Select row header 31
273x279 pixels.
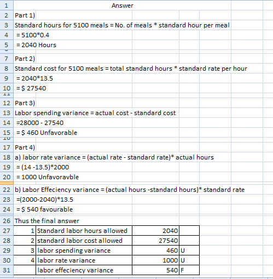[7, 270]
